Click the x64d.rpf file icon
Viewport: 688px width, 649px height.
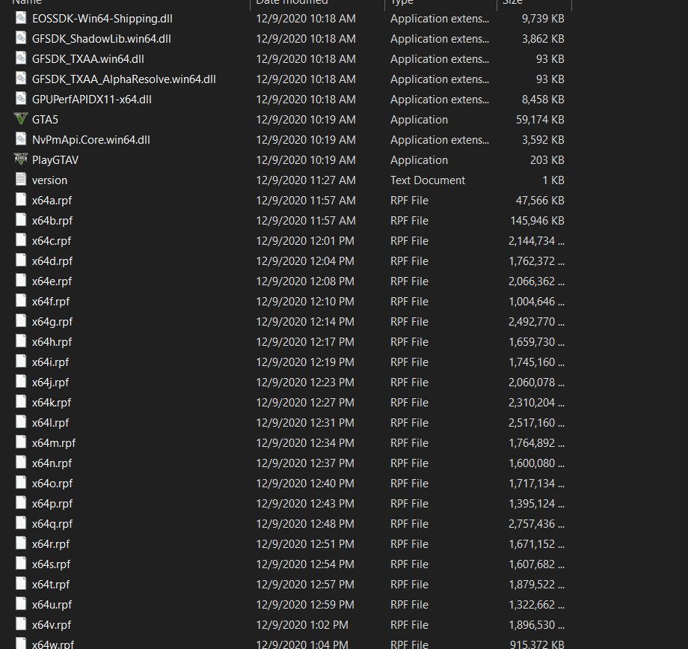pos(21,260)
